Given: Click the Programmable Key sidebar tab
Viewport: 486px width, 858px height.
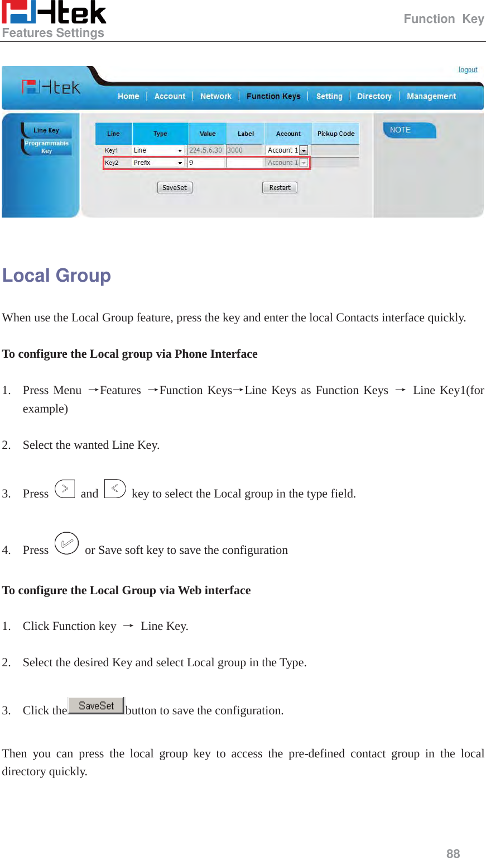Looking at the screenshot, I should tap(47, 146).
